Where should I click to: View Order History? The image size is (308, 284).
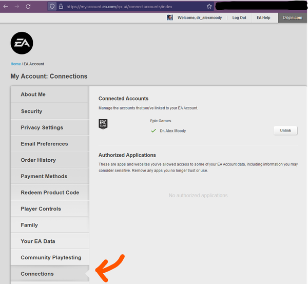(x=50, y=160)
